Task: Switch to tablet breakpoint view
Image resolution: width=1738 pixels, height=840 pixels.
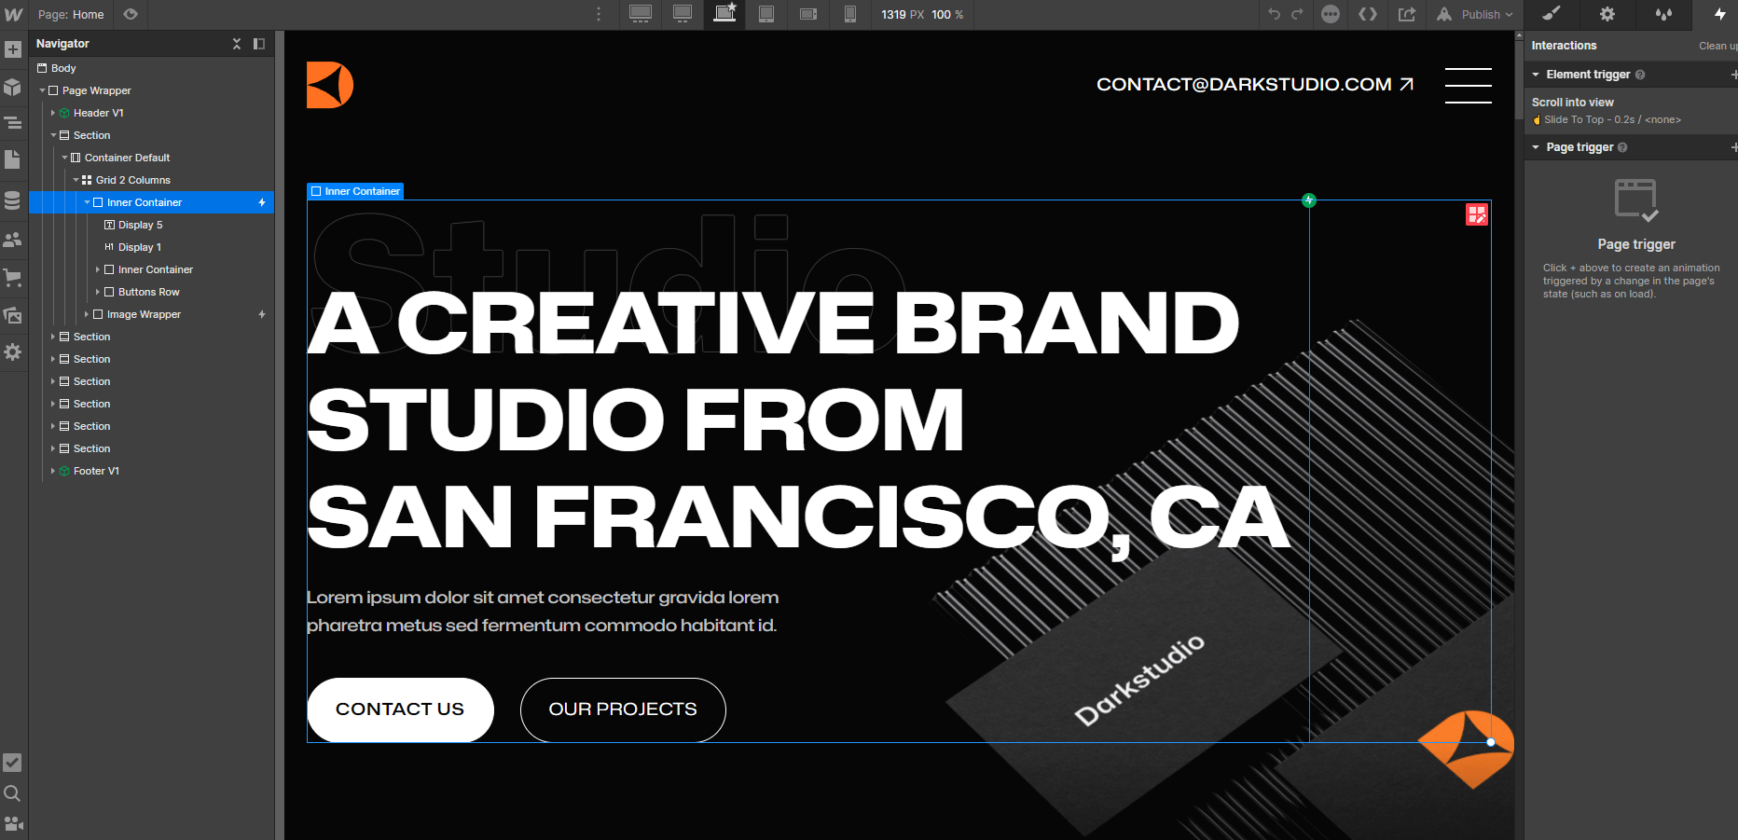Action: (x=766, y=15)
